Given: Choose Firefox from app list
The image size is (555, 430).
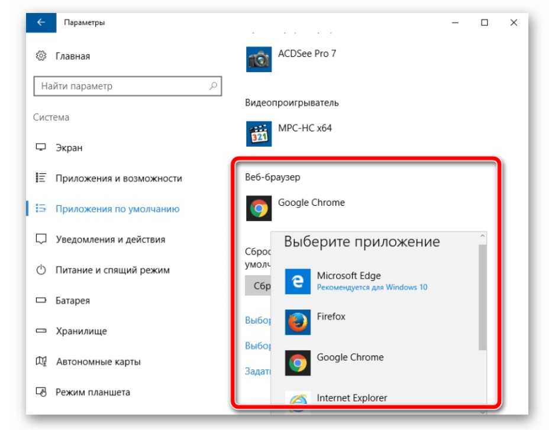Looking at the screenshot, I should tap(331, 316).
